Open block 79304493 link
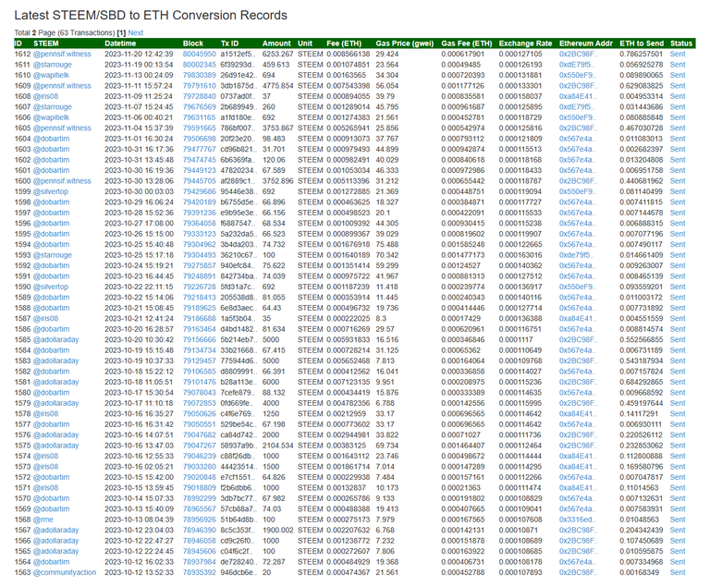 (x=200, y=255)
